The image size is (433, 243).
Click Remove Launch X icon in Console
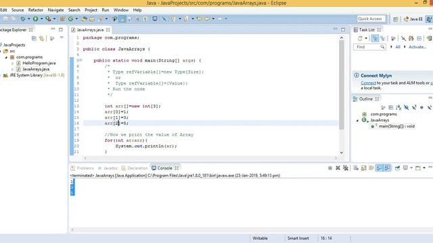click(x=338, y=168)
